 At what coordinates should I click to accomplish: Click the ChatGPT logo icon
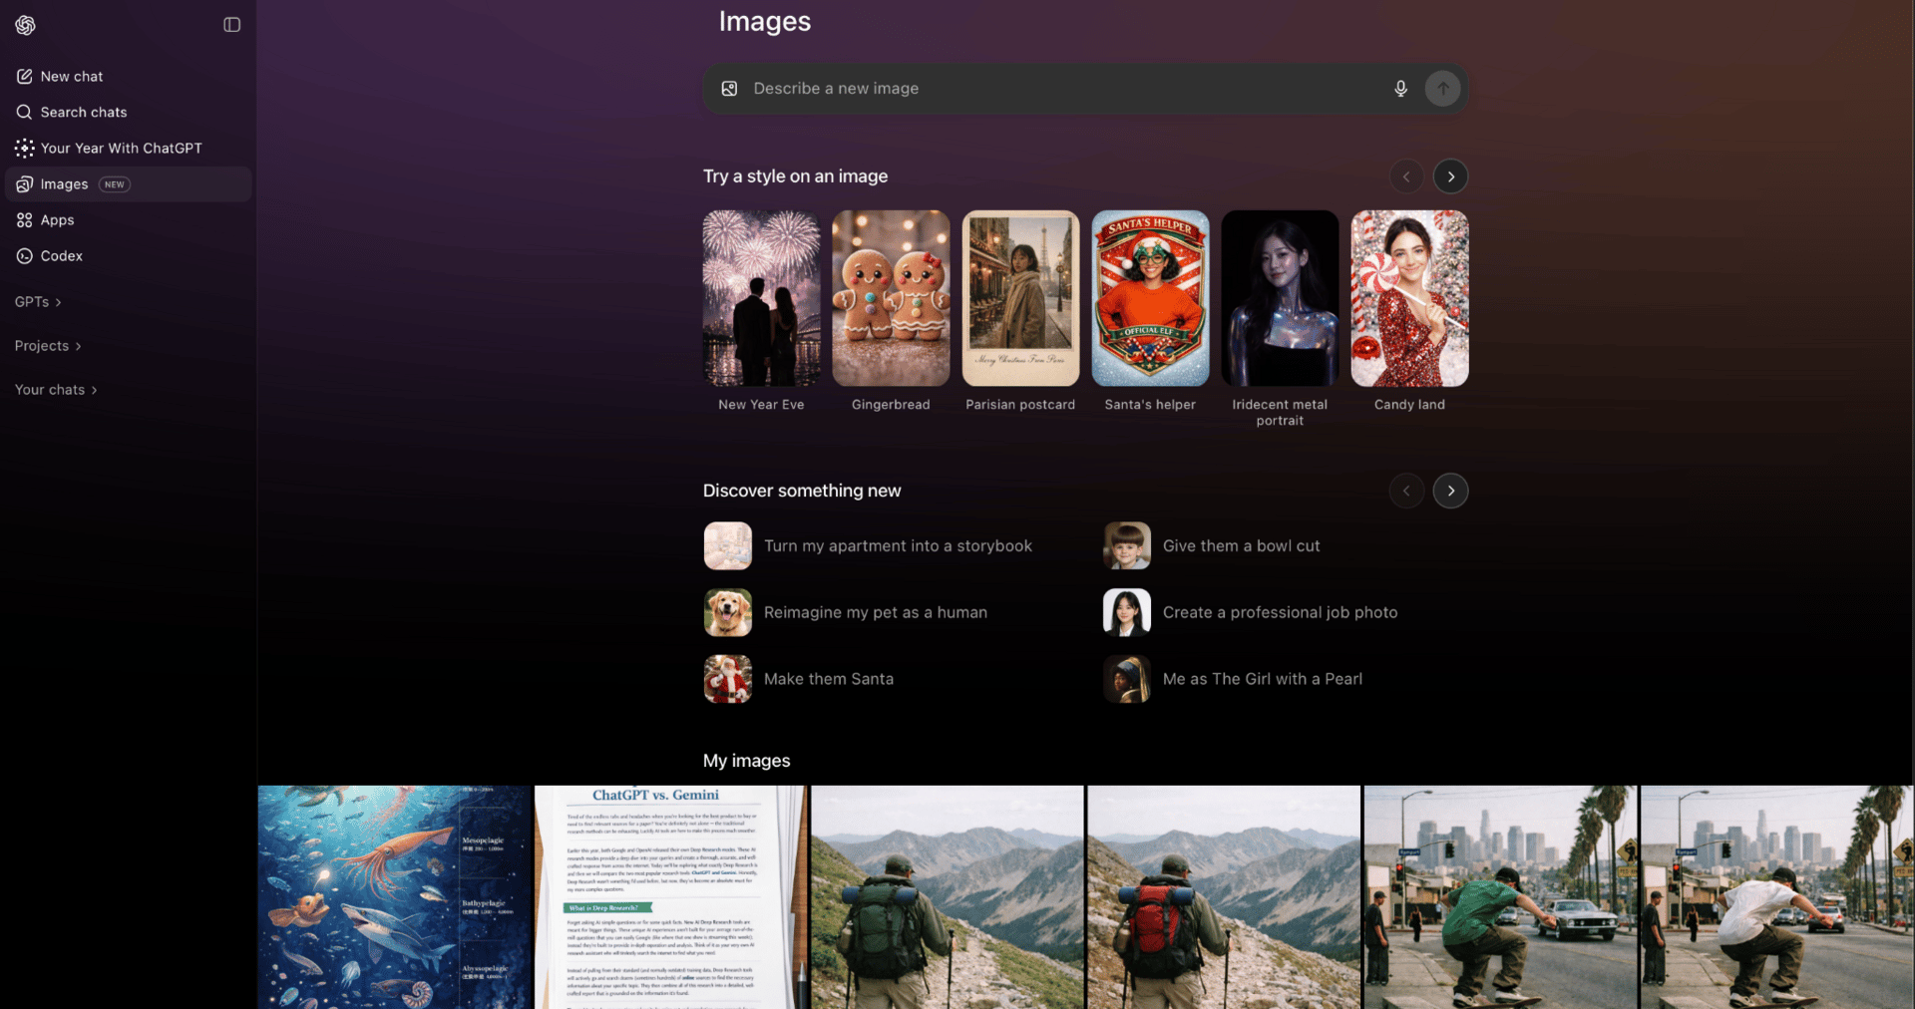coord(25,25)
